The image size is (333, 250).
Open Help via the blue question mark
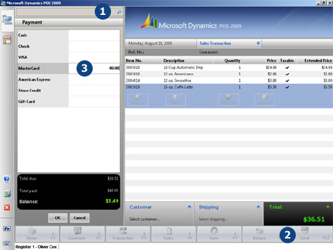(x=7, y=179)
